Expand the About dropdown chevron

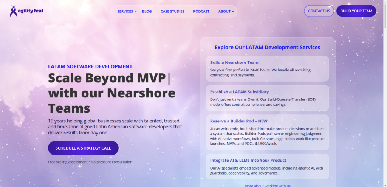[x=233, y=12]
